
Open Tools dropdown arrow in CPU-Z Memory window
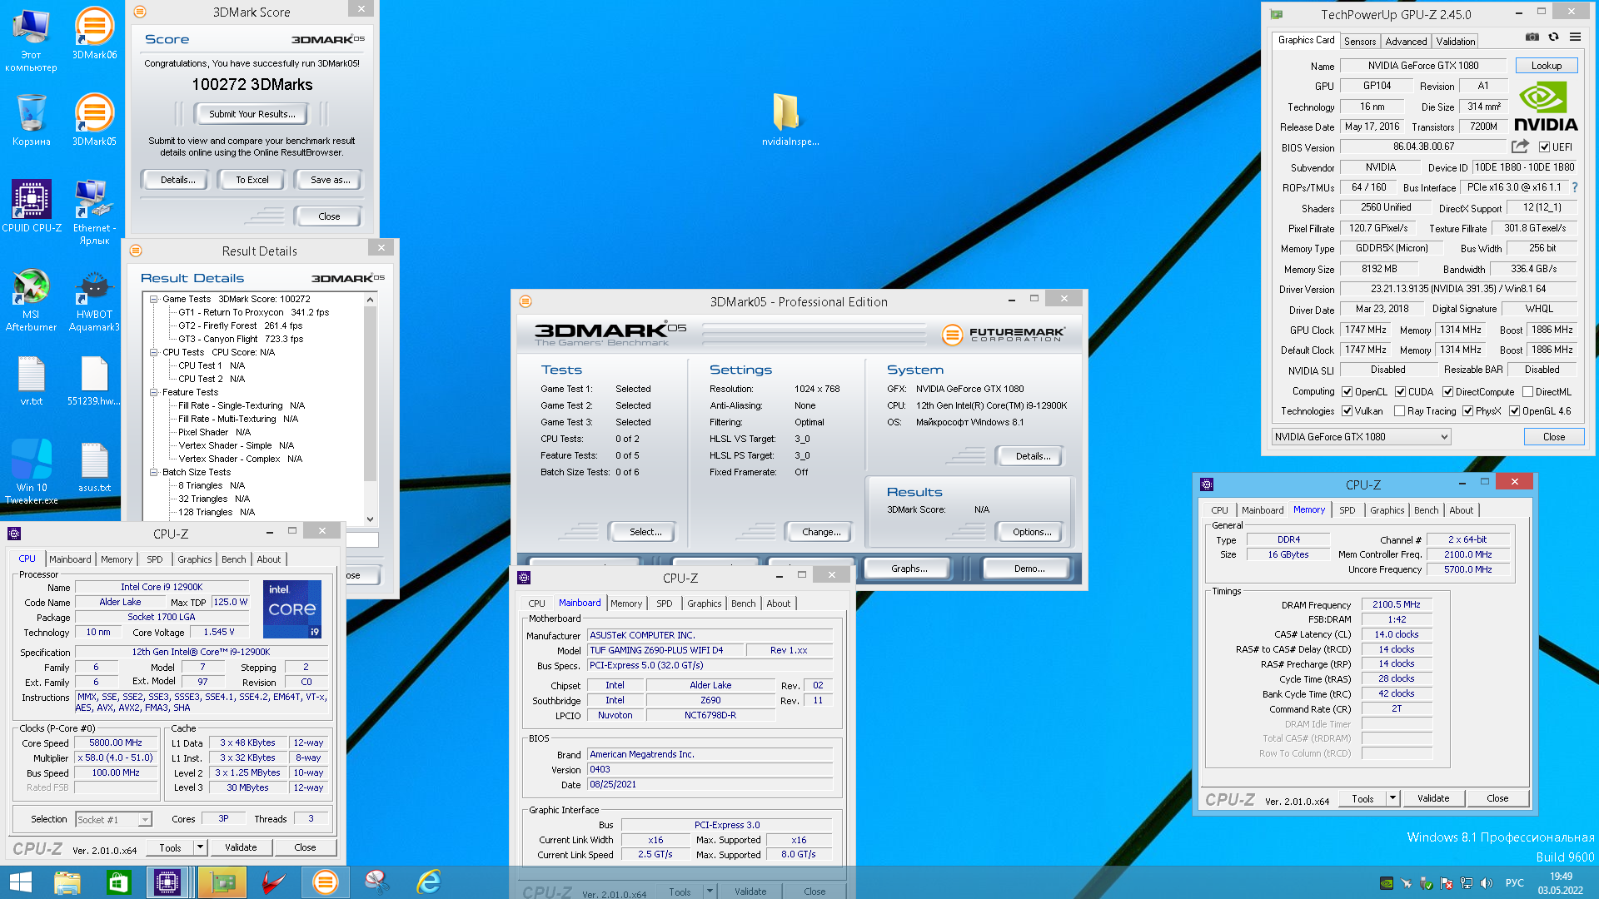pos(1392,798)
